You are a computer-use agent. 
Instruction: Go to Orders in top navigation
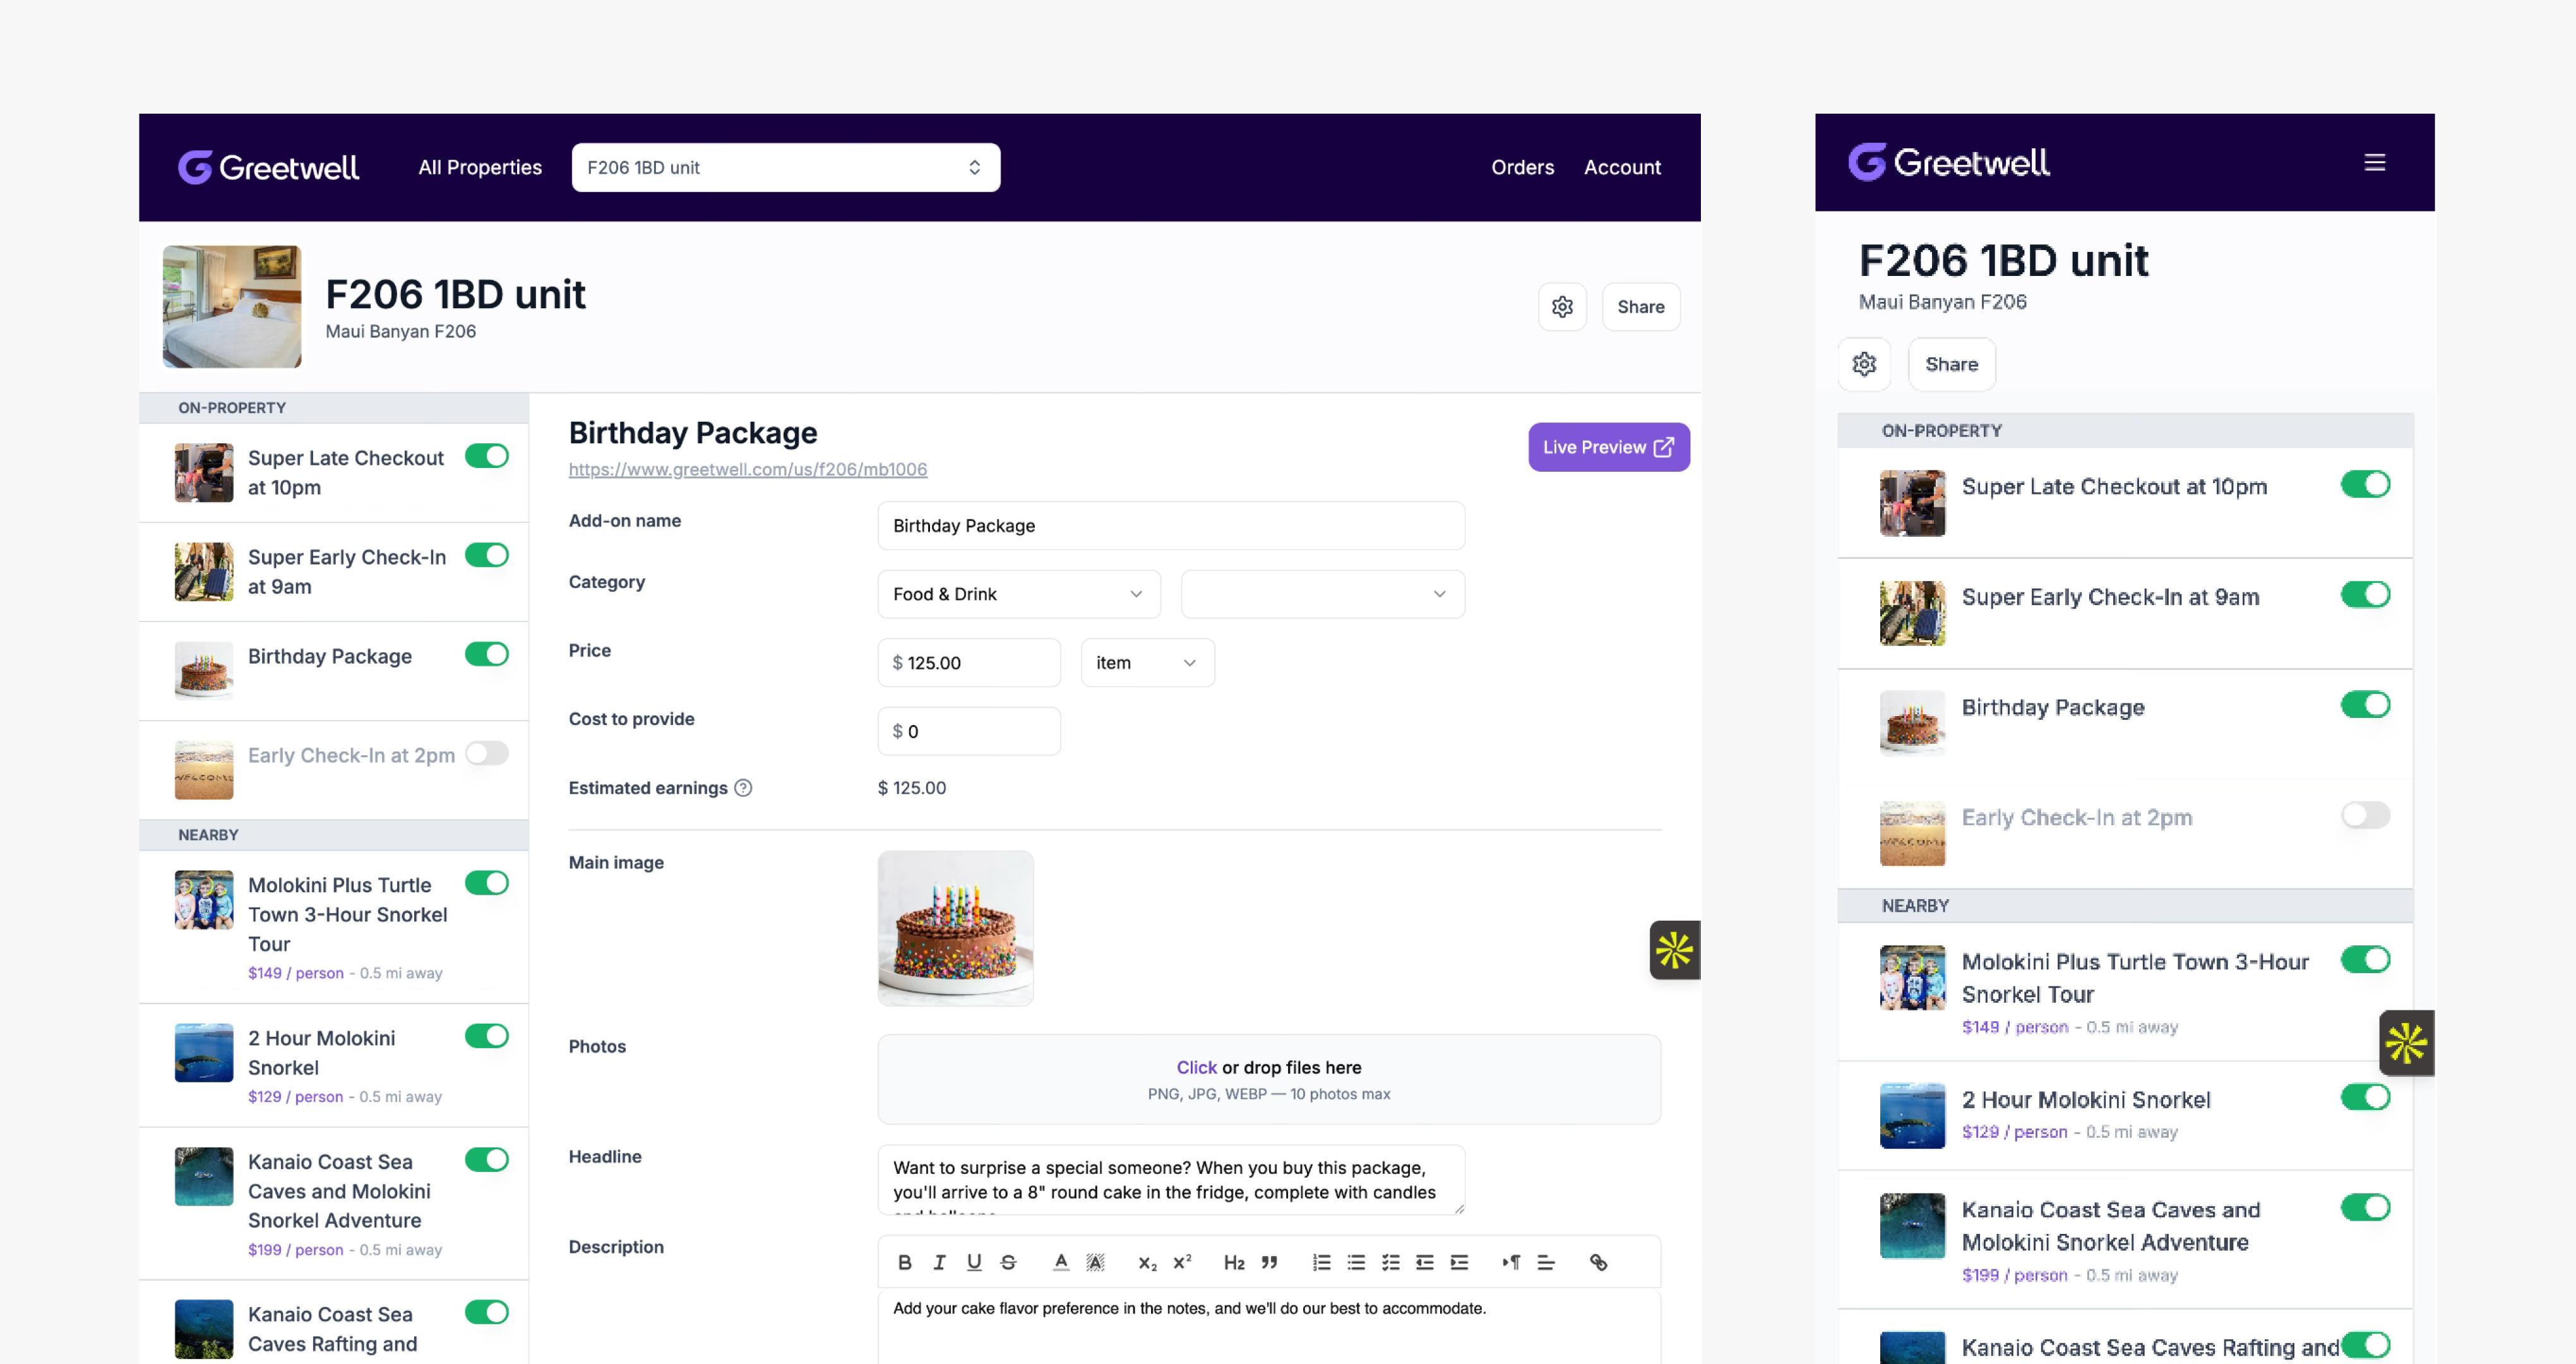(1522, 168)
